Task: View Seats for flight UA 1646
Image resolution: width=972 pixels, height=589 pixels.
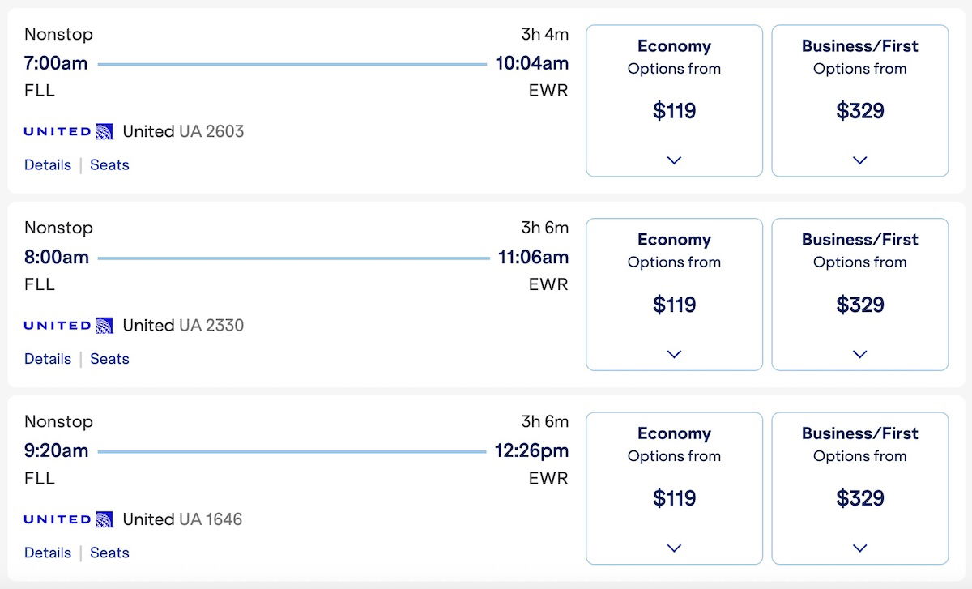Action: [109, 553]
